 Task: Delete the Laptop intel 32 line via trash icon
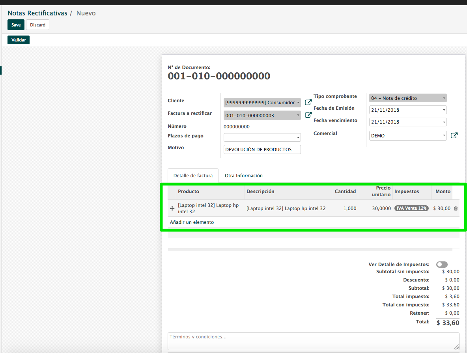point(456,208)
